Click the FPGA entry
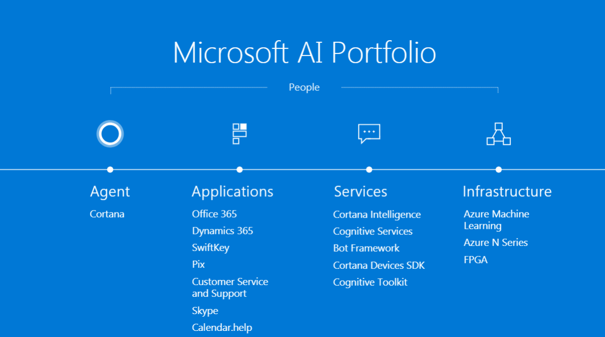 tap(475, 260)
